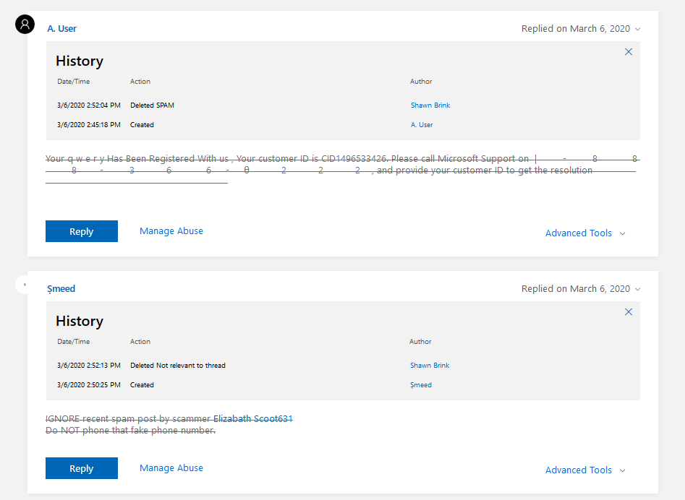Open Shawn Brink author link on Deleted SPAM row
The image size is (685, 500).
(x=430, y=105)
